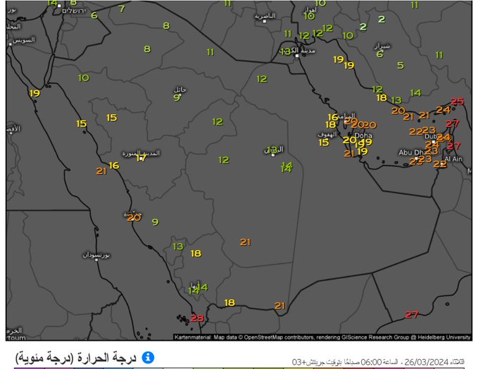Click the Hail city marker
The height and width of the screenshot is (369, 478).
180,94
